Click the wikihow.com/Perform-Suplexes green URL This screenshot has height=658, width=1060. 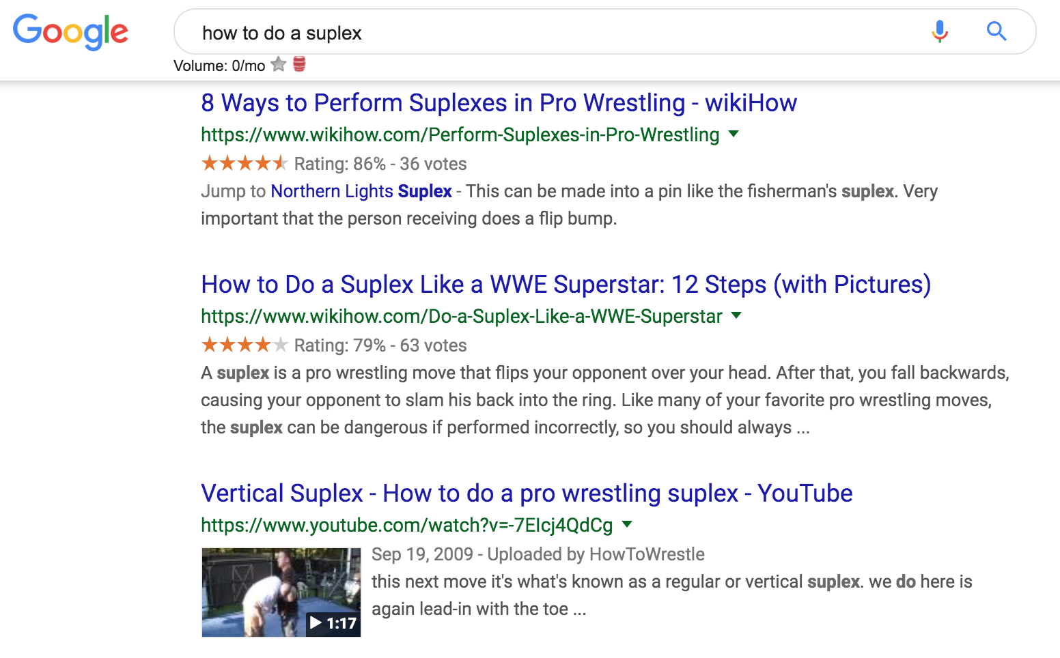[x=460, y=135]
